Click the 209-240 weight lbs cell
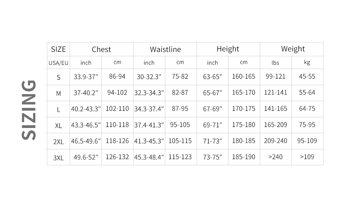345x207 pixels. click(x=275, y=141)
